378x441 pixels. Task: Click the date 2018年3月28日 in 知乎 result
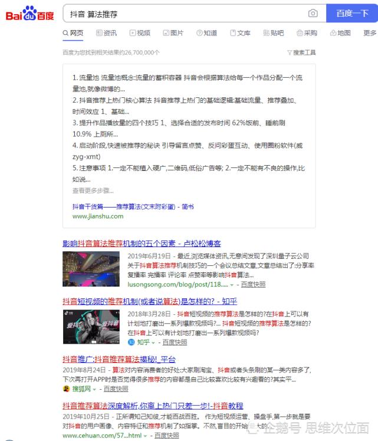(149, 314)
